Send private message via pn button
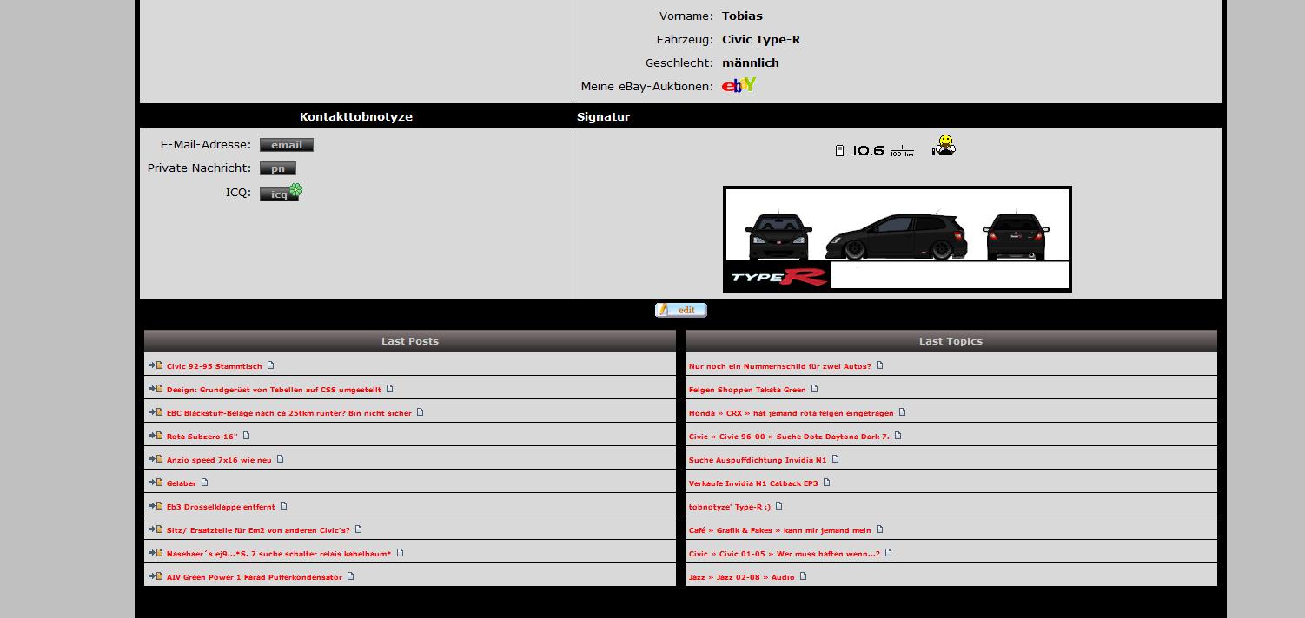 277,168
